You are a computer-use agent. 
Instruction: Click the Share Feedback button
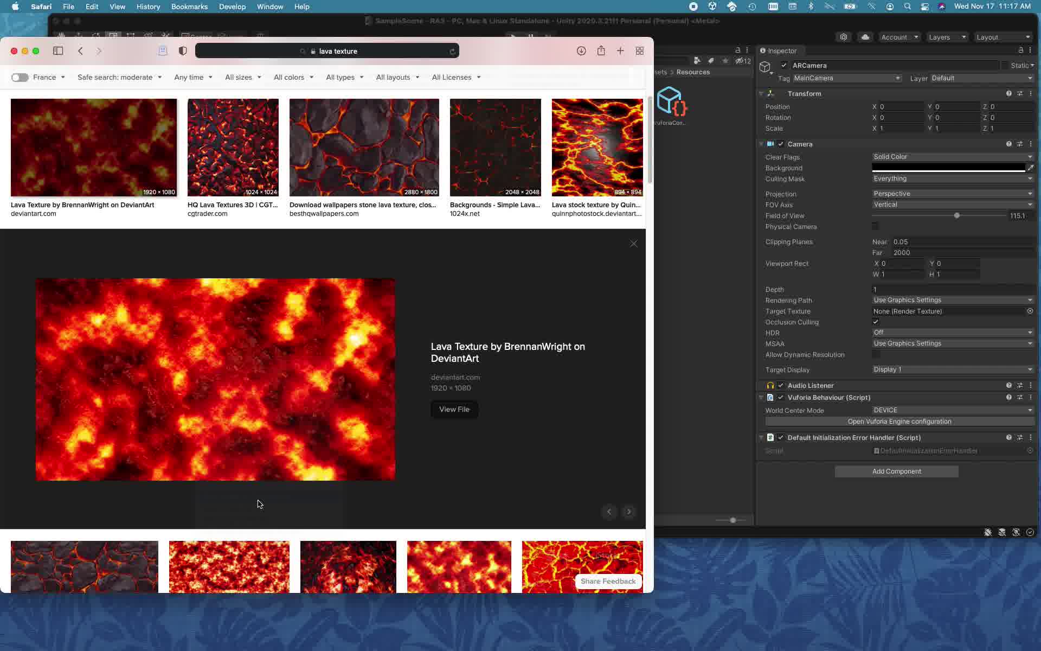pyautogui.click(x=608, y=582)
